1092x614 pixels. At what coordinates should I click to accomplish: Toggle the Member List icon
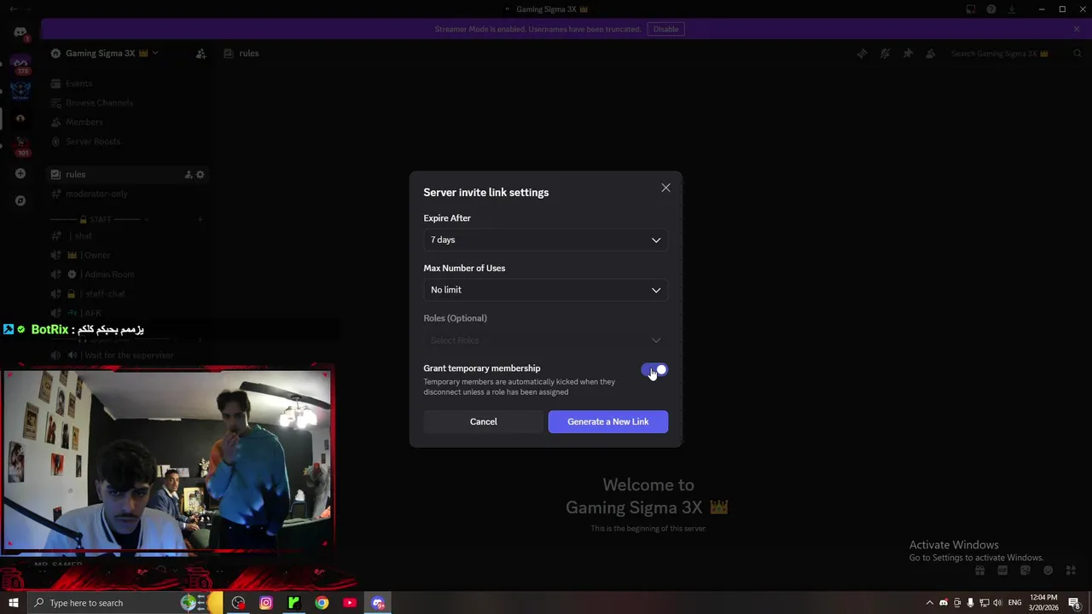[931, 53]
